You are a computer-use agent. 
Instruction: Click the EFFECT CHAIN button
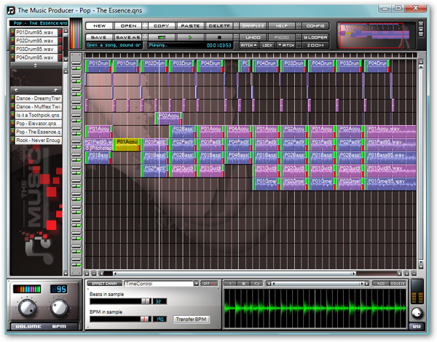point(104,284)
